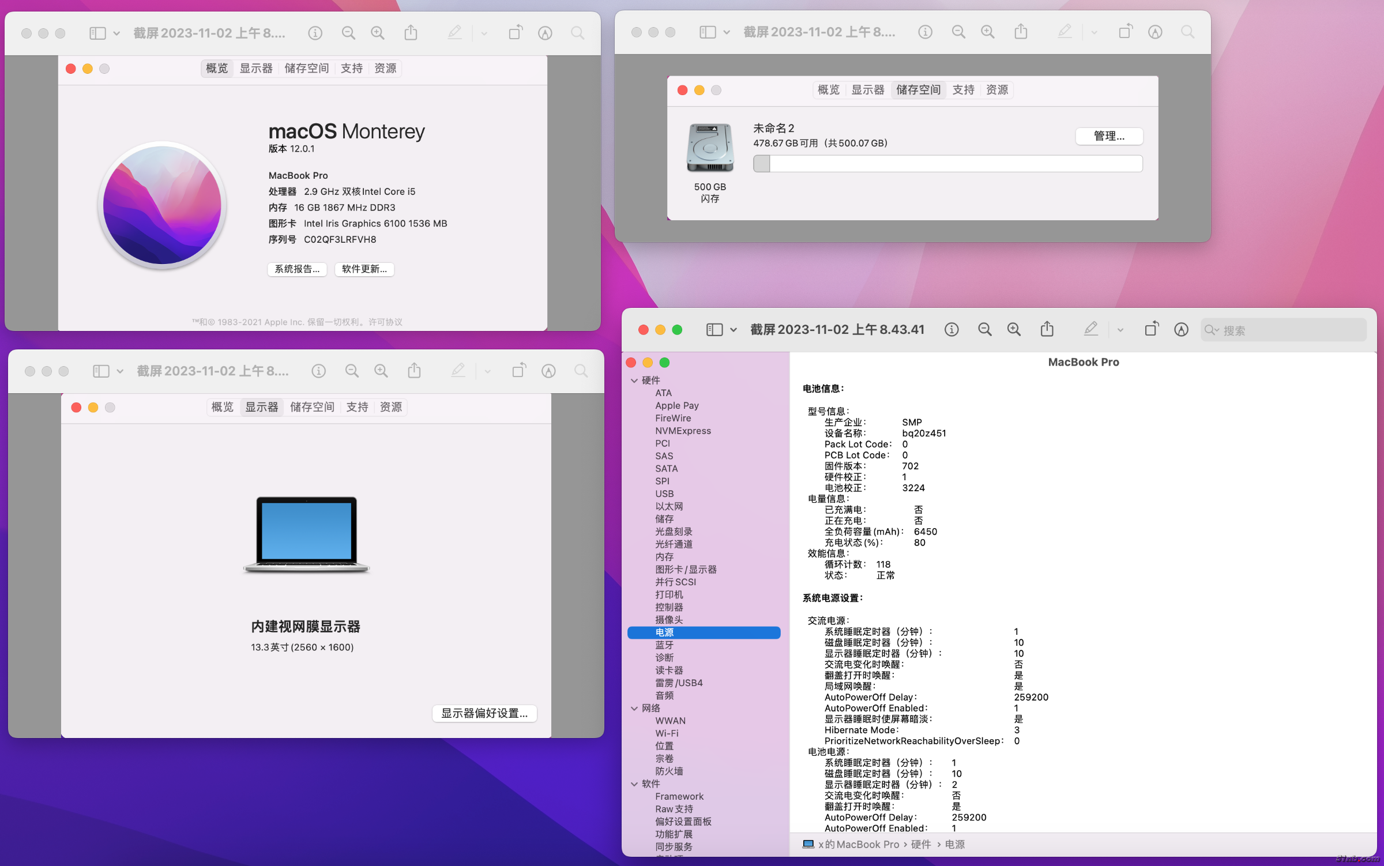Click info icon in top-right Preview window
1384x866 pixels.
pyautogui.click(x=925, y=32)
